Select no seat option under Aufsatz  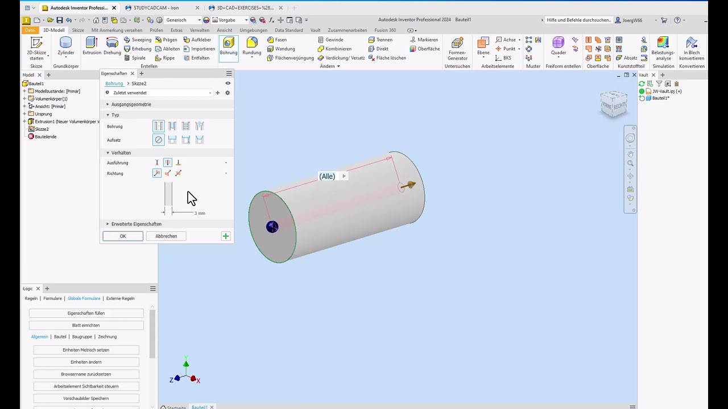coord(158,140)
